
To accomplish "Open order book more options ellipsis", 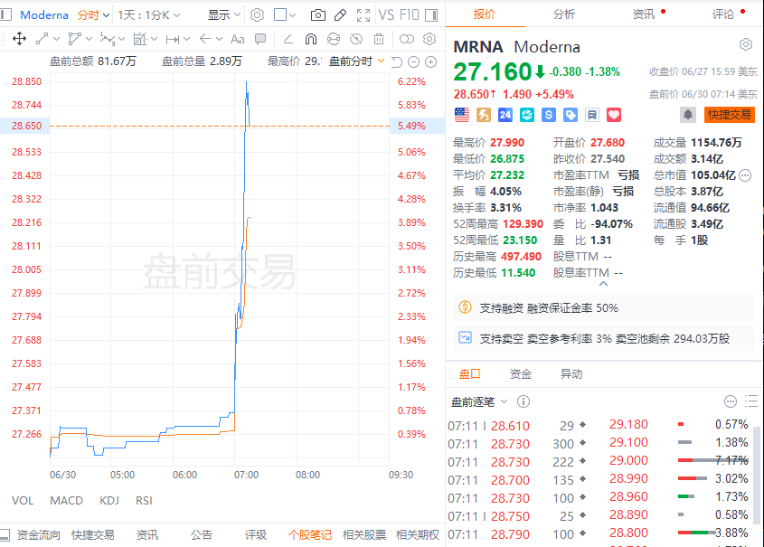I will point(730,401).
